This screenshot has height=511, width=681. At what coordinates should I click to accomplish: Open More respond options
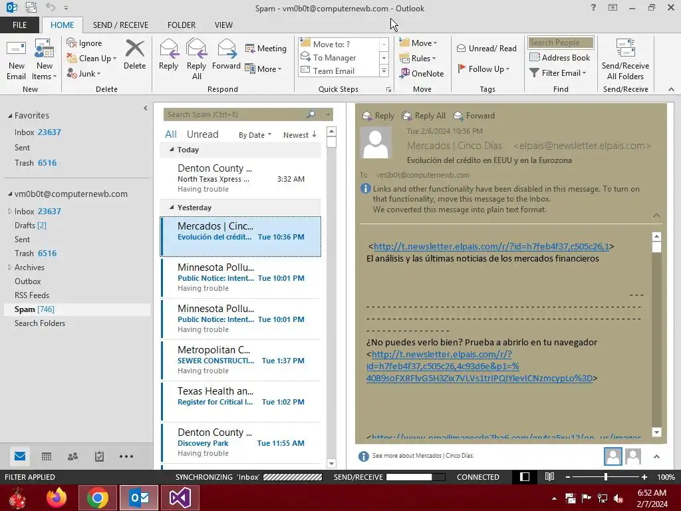tap(263, 69)
